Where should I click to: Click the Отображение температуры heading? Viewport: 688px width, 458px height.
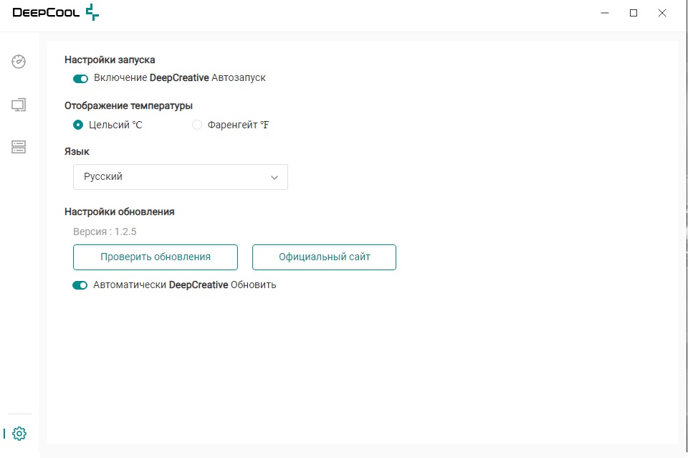pyautogui.click(x=128, y=106)
